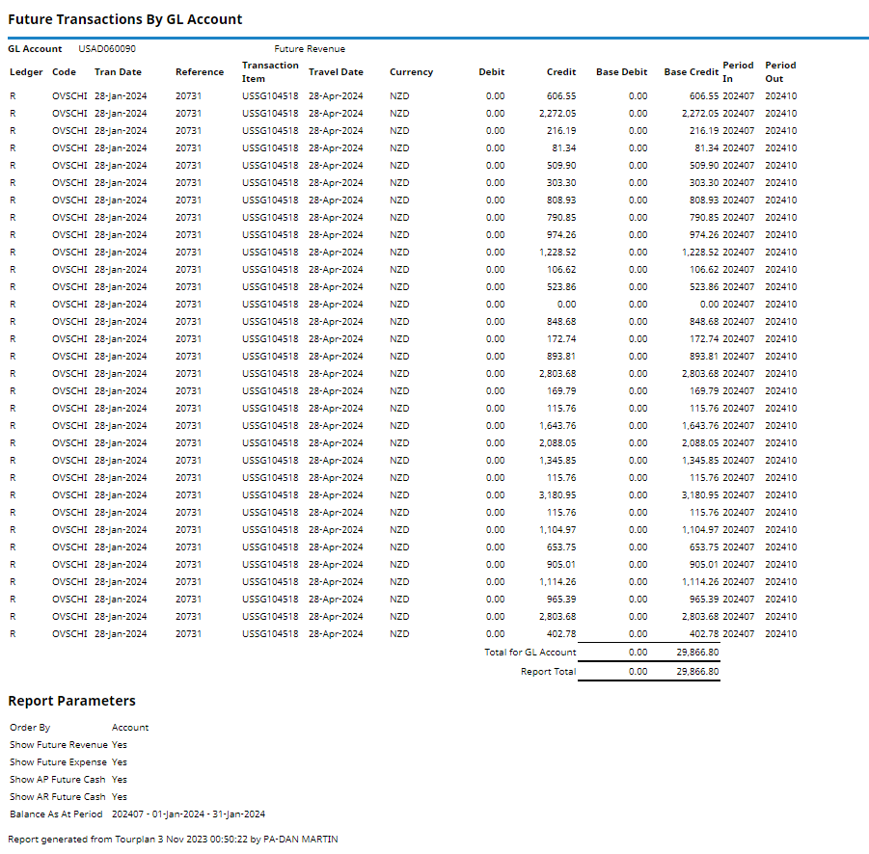This screenshot has width=869, height=854.
Task: Click the Report Total label
Action: [548, 671]
